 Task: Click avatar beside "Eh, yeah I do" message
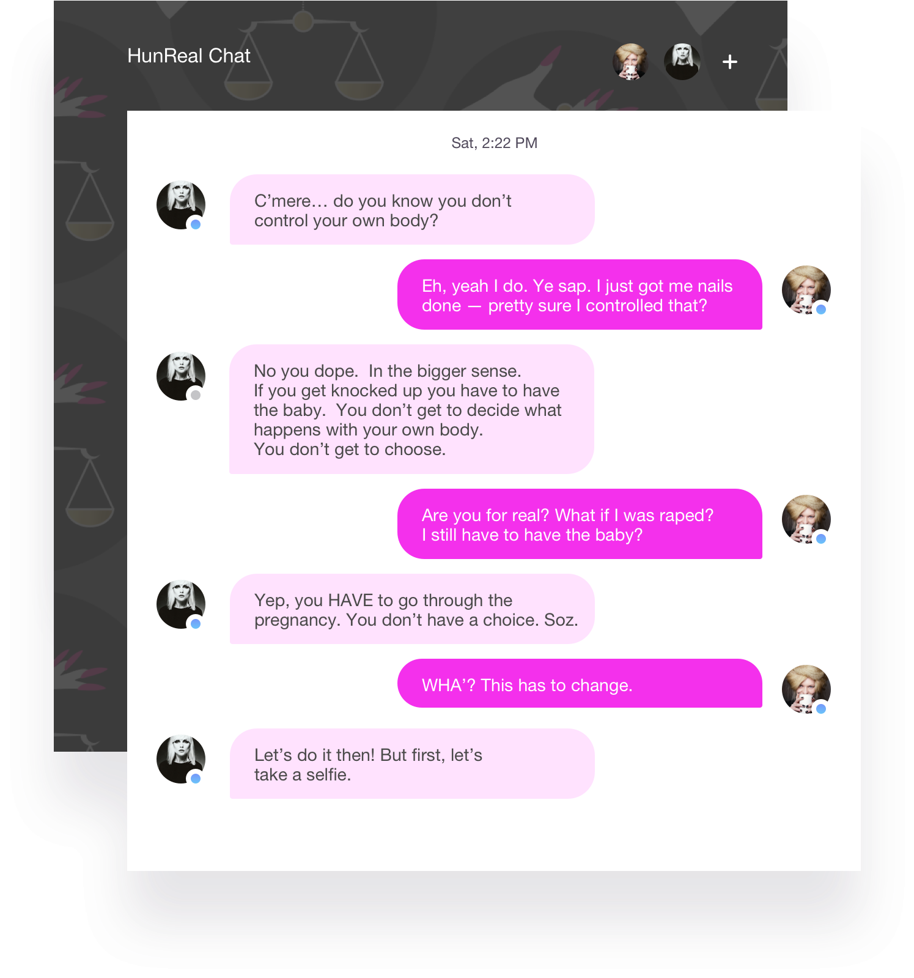point(806,290)
